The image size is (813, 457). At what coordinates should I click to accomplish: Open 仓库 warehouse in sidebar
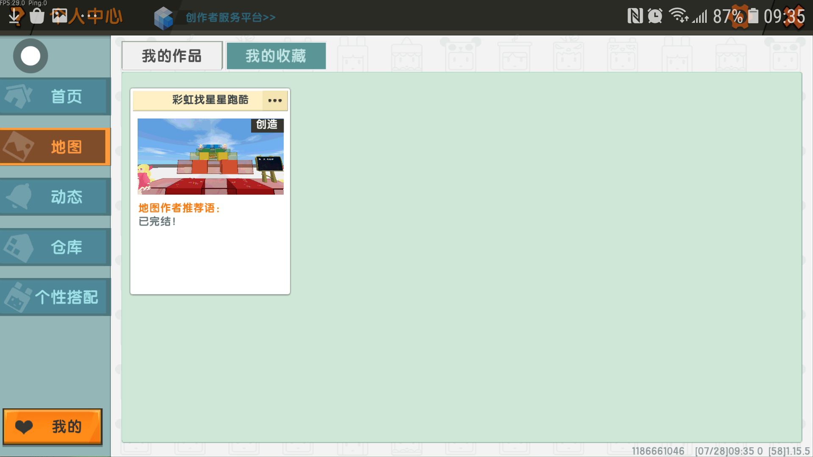pyautogui.click(x=55, y=247)
